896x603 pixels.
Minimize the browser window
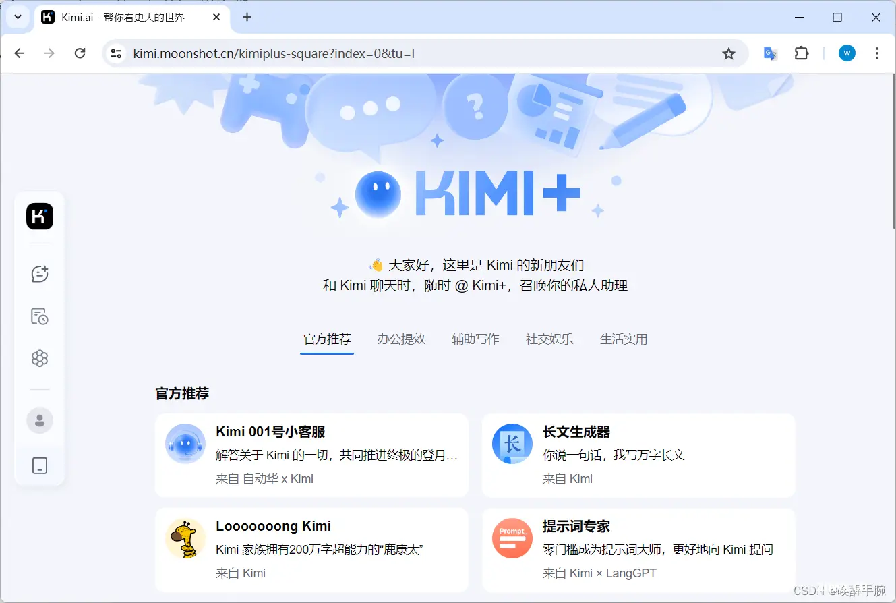(x=798, y=18)
